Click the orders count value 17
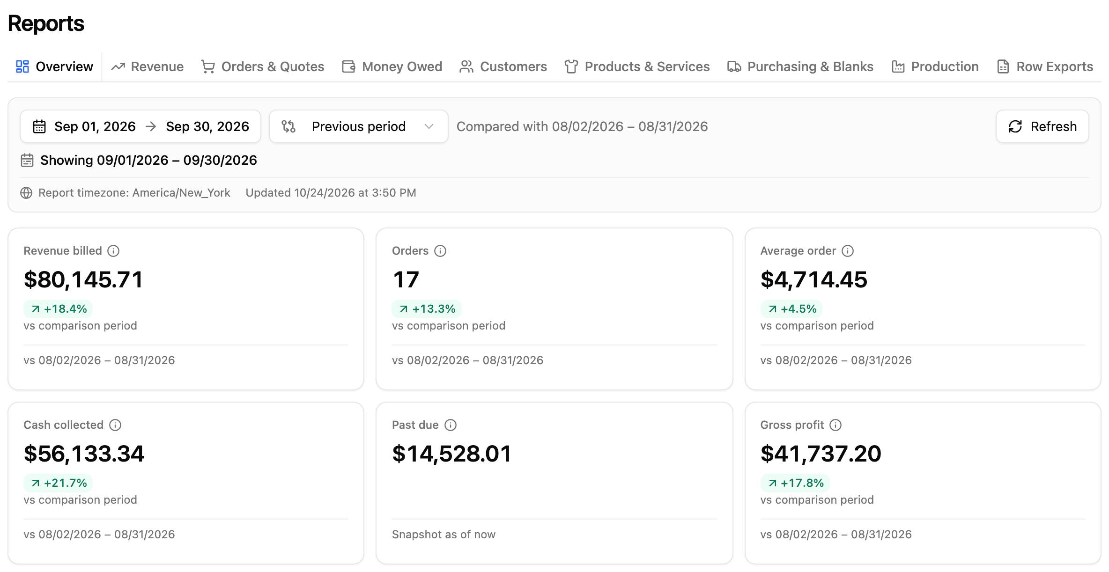 (x=406, y=279)
